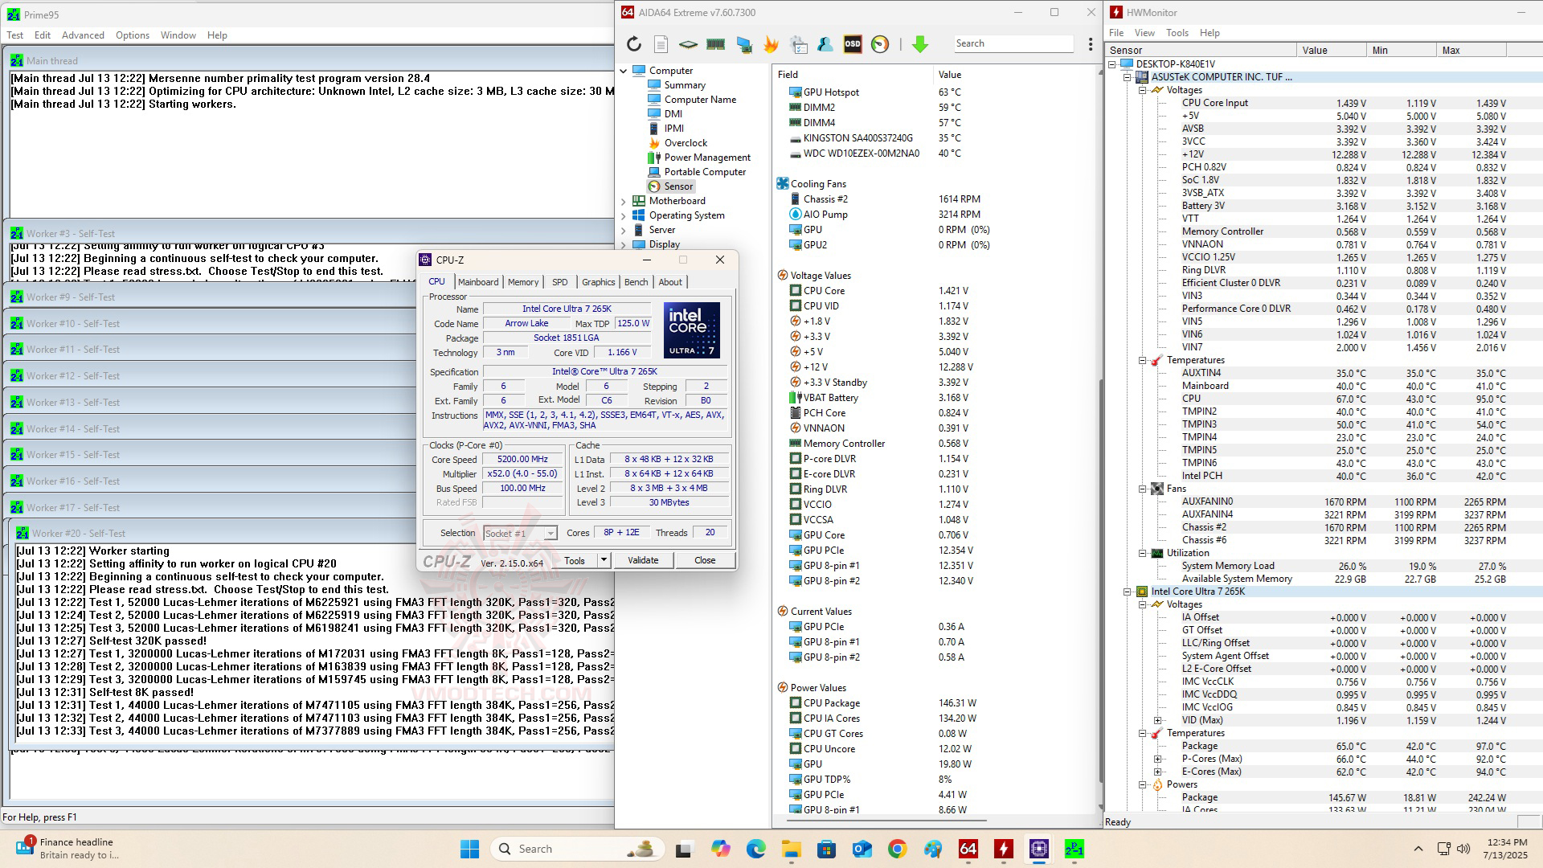Collapse the Computer tree node

(624, 71)
